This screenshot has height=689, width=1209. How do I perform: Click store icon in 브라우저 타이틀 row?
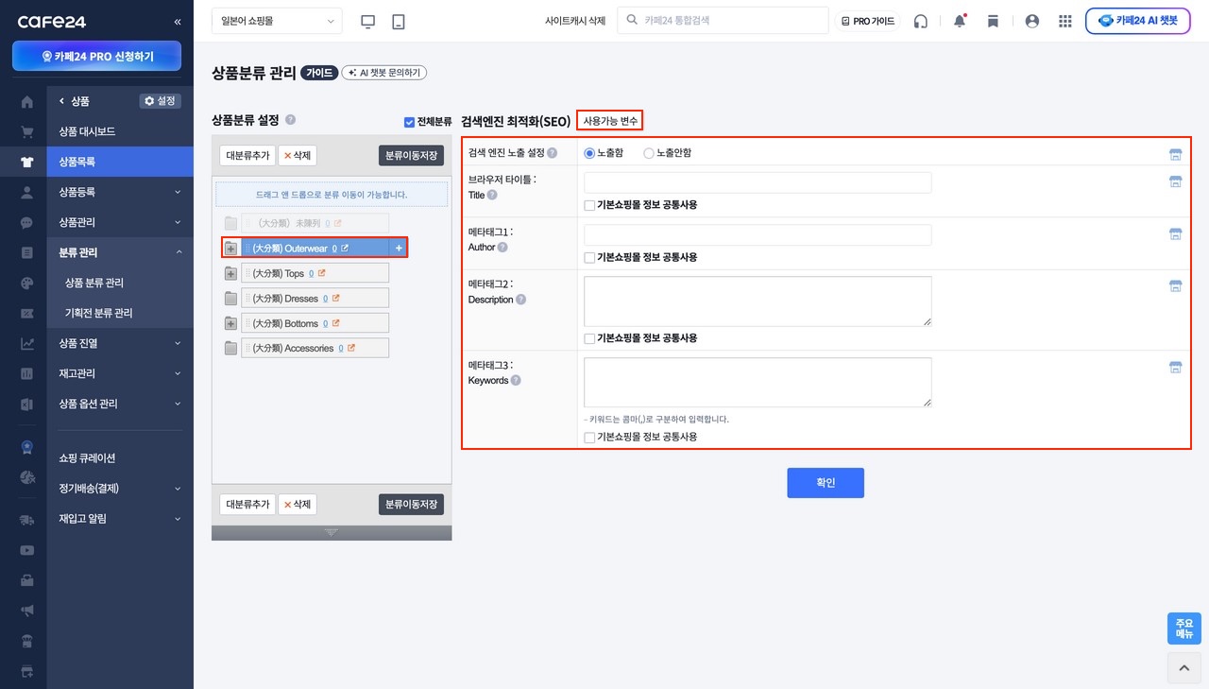pyautogui.click(x=1176, y=181)
